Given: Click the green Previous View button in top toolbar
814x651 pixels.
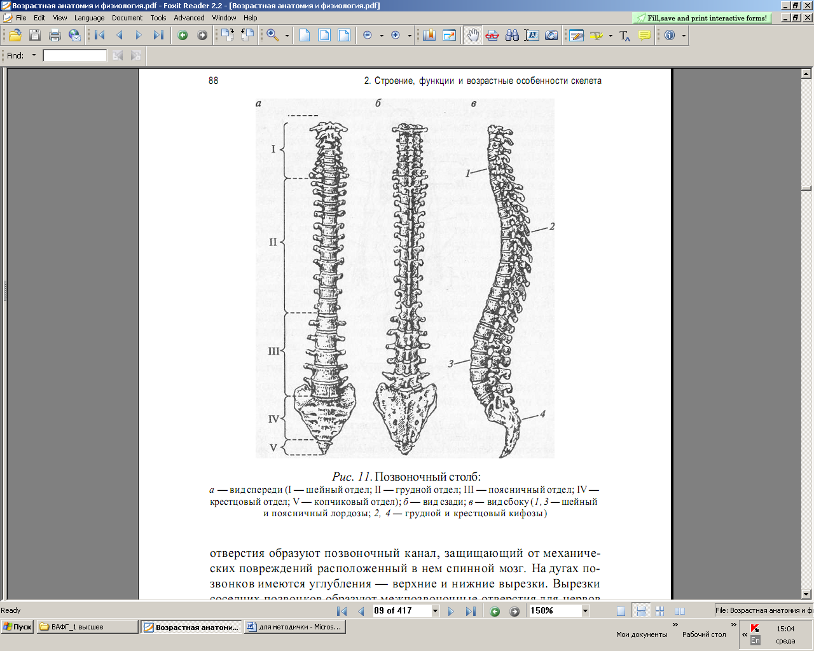Looking at the screenshot, I should [183, 36].
